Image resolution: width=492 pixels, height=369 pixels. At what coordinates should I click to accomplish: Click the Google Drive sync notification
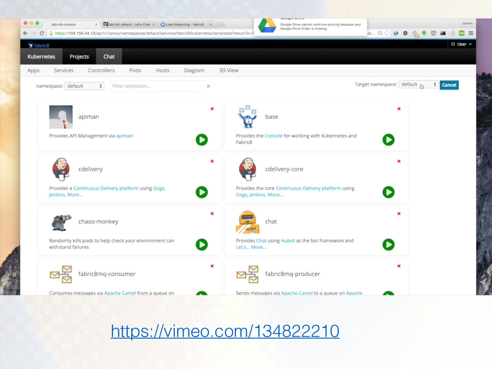tap(310, 26)
